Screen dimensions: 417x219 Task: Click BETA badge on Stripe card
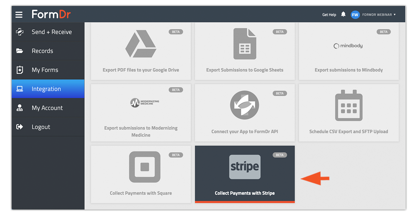280,155
